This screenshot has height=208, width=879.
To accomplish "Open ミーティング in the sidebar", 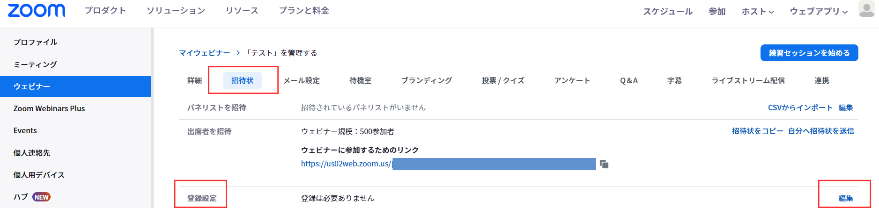I will click(x=35, y=65).
